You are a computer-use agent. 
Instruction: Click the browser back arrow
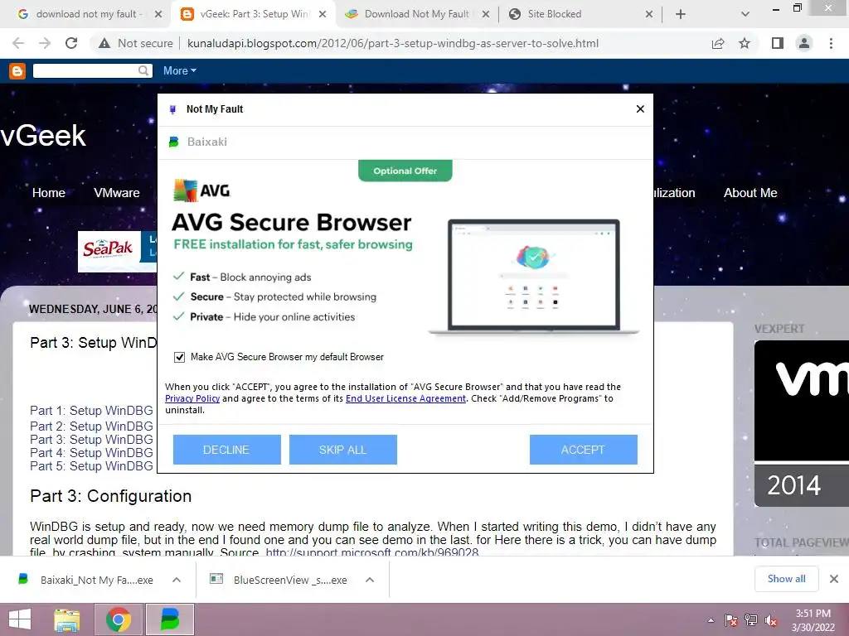click(18, 43)
